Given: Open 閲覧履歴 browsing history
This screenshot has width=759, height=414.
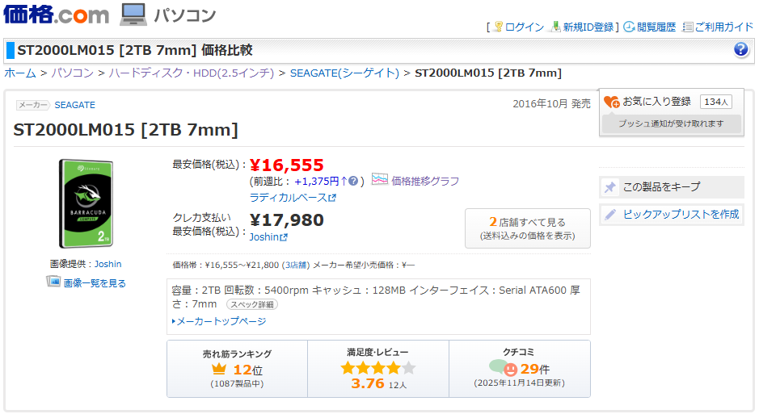Looking at the screenshot, I should [656, 27].
